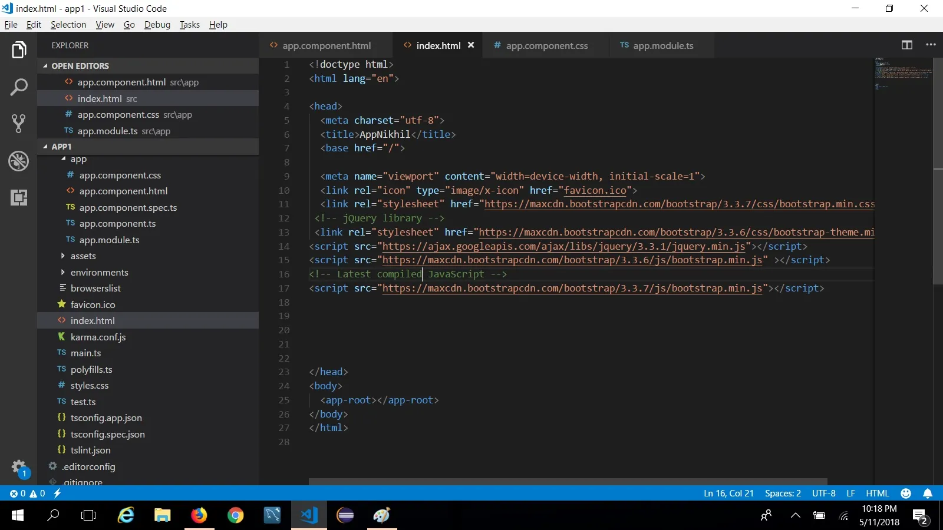
Task: Open Eclipse from taskbar
Action: (345, 516)
